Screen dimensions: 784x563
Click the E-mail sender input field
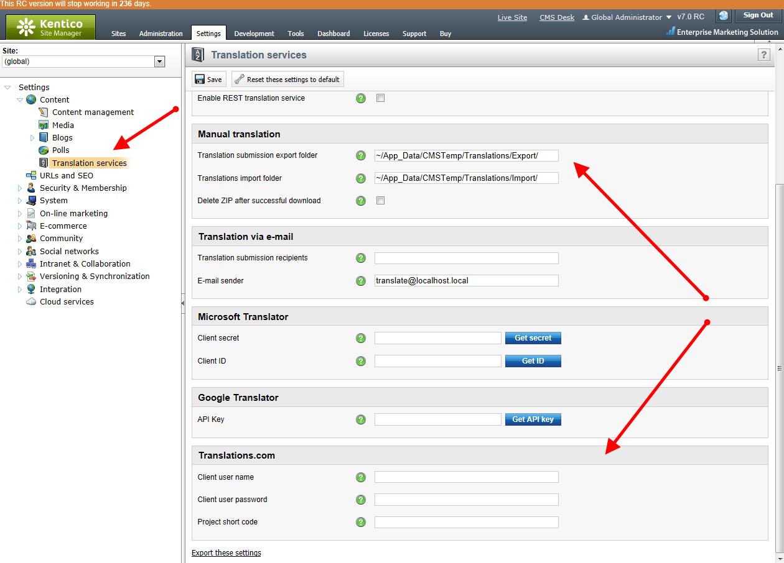point(467,281)
